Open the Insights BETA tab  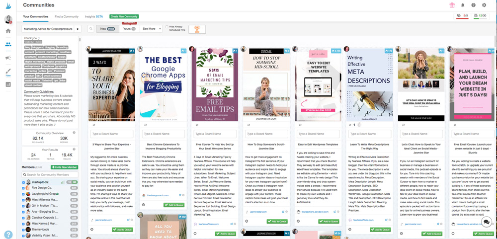pyautogui.click(x=93, y=16)
